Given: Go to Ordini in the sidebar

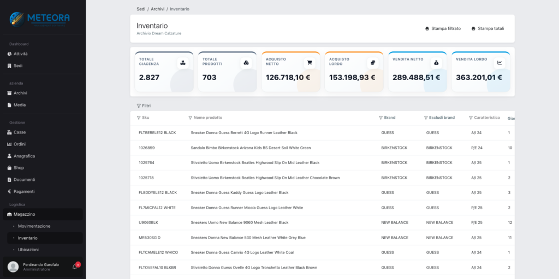Looking at the screenshot, I should point(20,144).
